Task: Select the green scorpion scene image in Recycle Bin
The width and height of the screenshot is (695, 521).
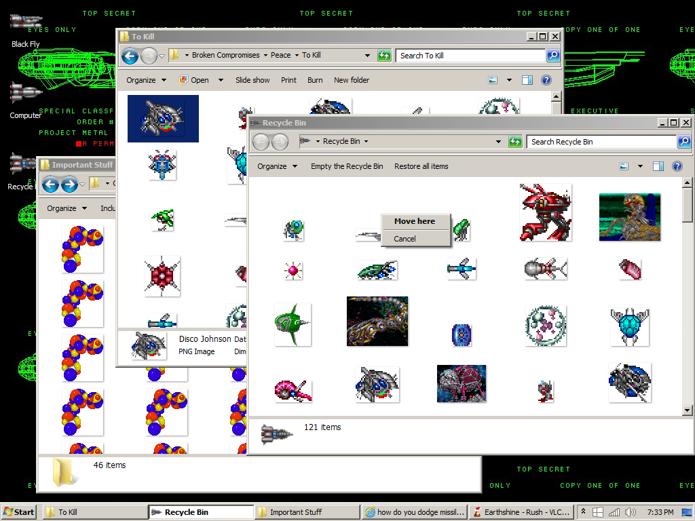Action: [629, 217]
